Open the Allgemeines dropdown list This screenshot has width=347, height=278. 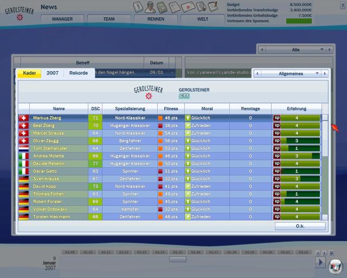[291, 74]
